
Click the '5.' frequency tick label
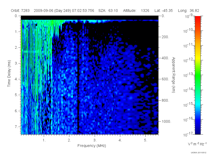pyautogui.click(x=146, y=140)
